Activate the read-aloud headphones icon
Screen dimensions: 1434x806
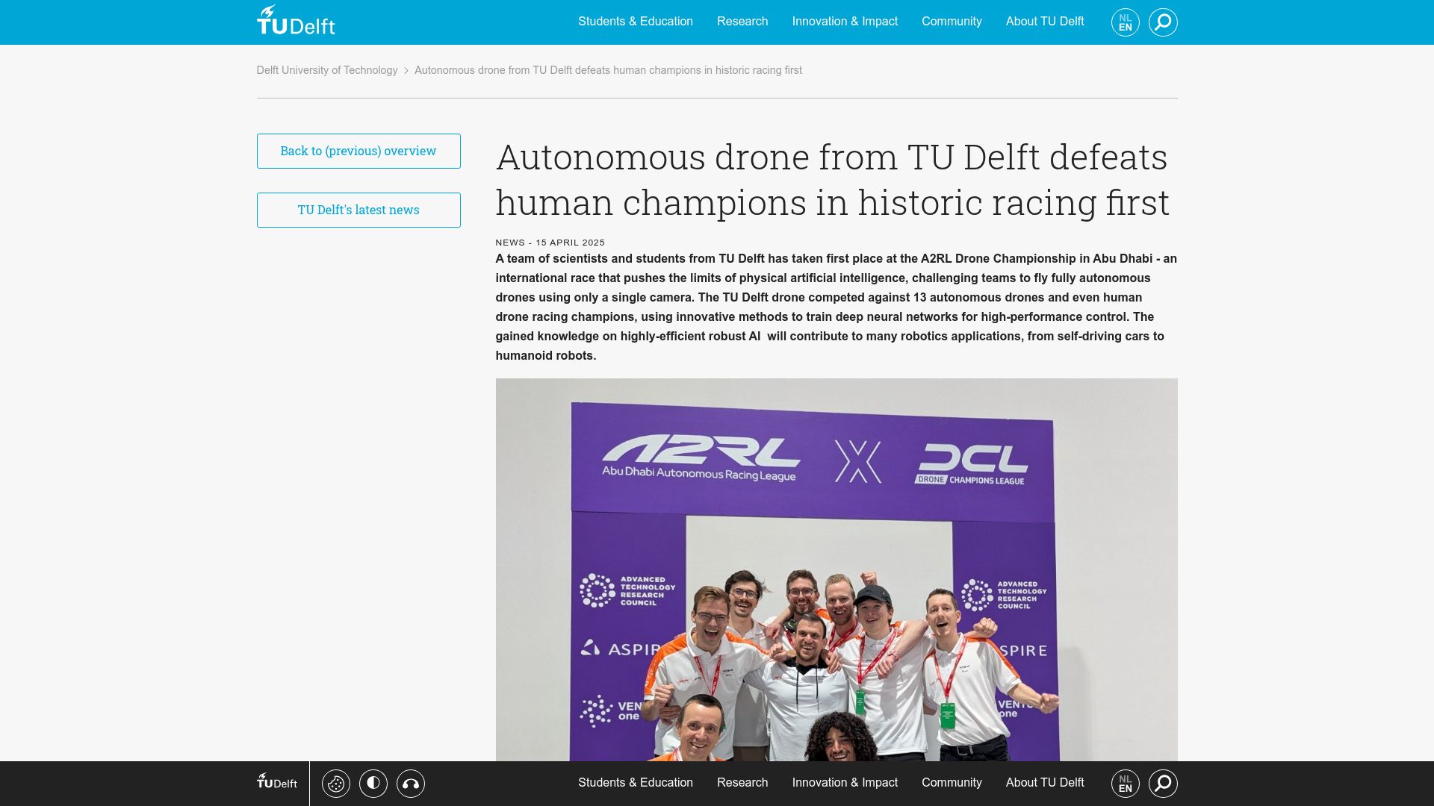411,784
